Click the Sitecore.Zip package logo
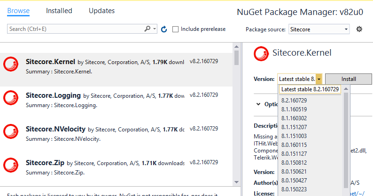Image resolution: width=373 pixels, height=196 pixels. pos(11,165)
